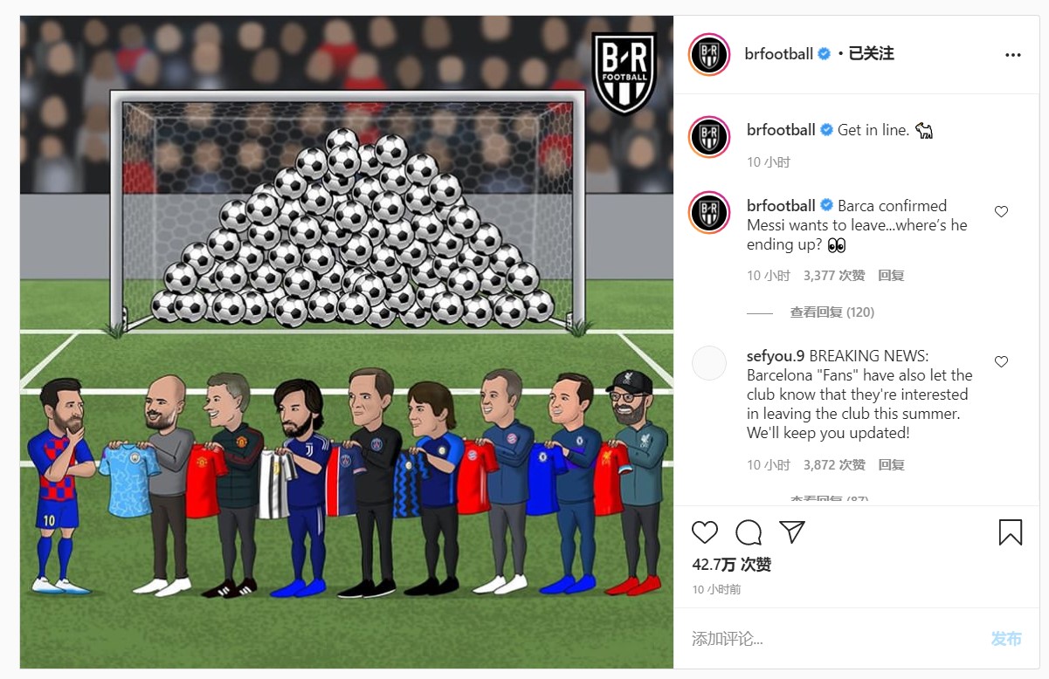Screen dimensions: 1049x679
Task: Click brfootball avatar in the post header
Action: pyautogui.click(x=709, y=54)
